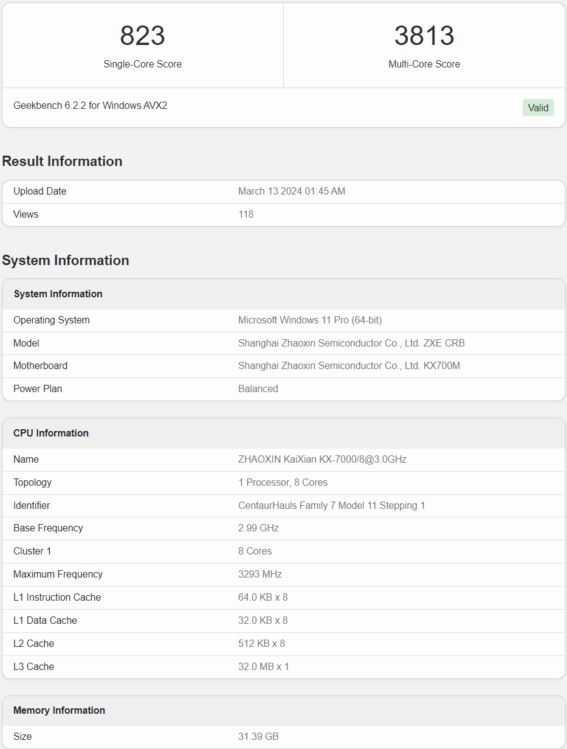Click the CentaurHauls Family 7 identifier value

coord(331,506)
